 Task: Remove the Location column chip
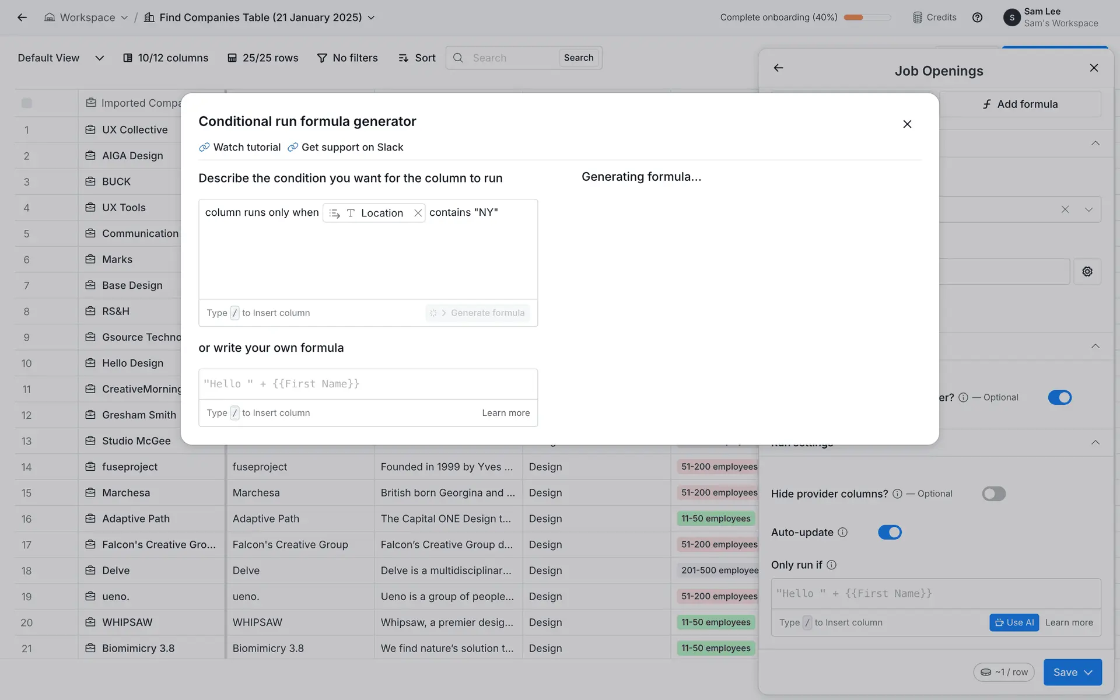[418, 213]
